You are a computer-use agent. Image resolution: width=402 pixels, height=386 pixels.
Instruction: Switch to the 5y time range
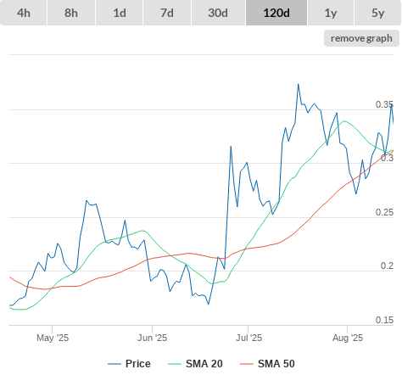pos(377,13)
